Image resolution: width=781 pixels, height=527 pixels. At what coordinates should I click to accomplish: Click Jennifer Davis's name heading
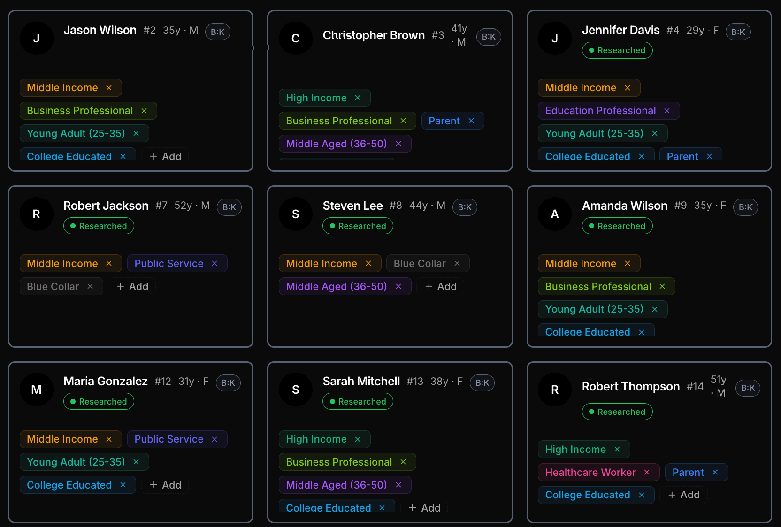click(620, 30)
